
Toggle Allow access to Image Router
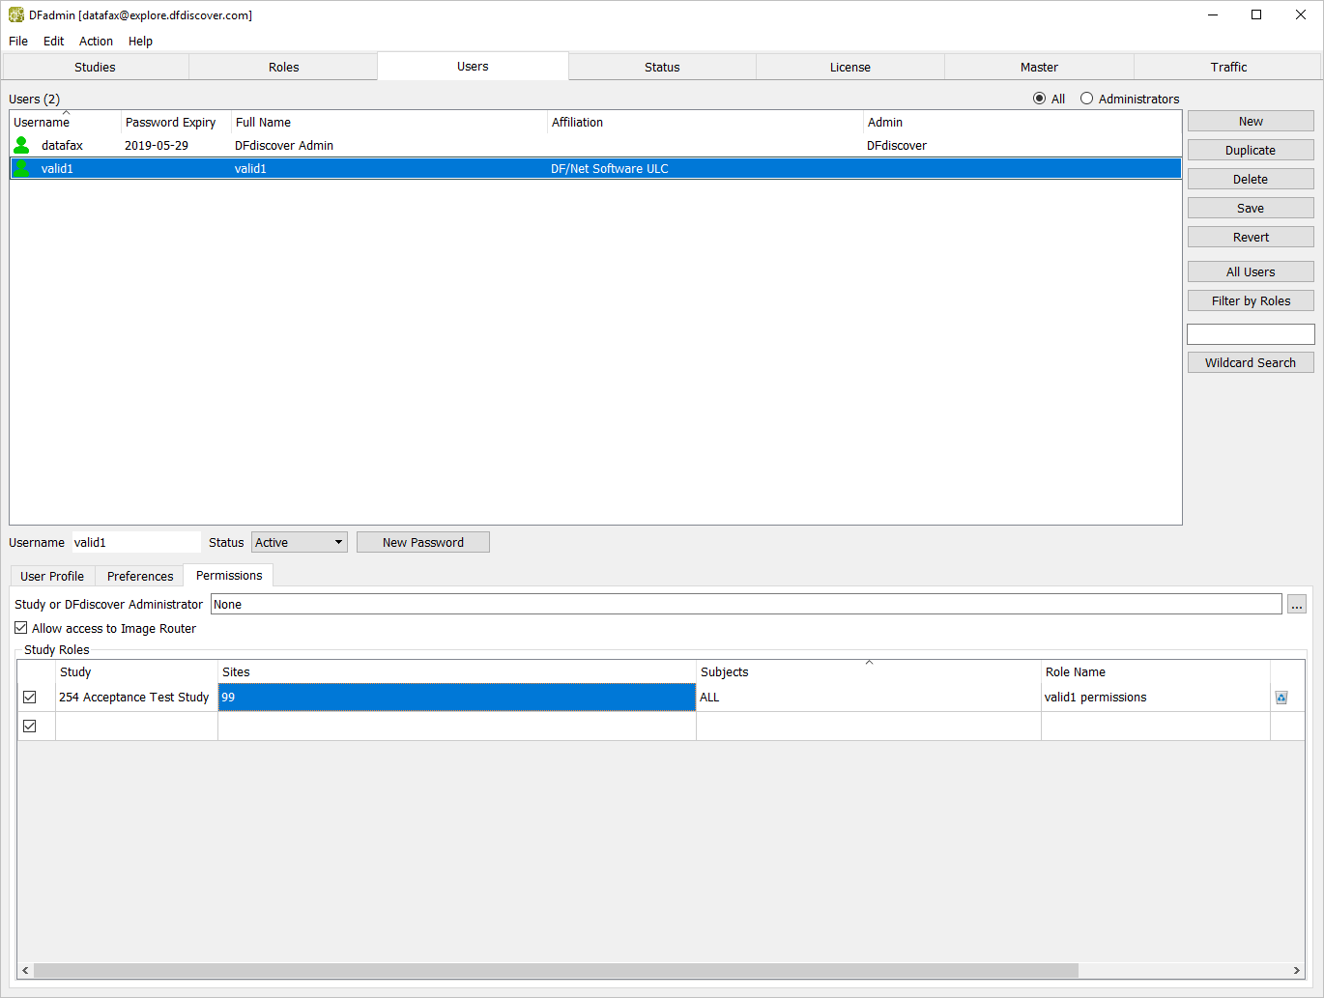[x=21, y=628]
